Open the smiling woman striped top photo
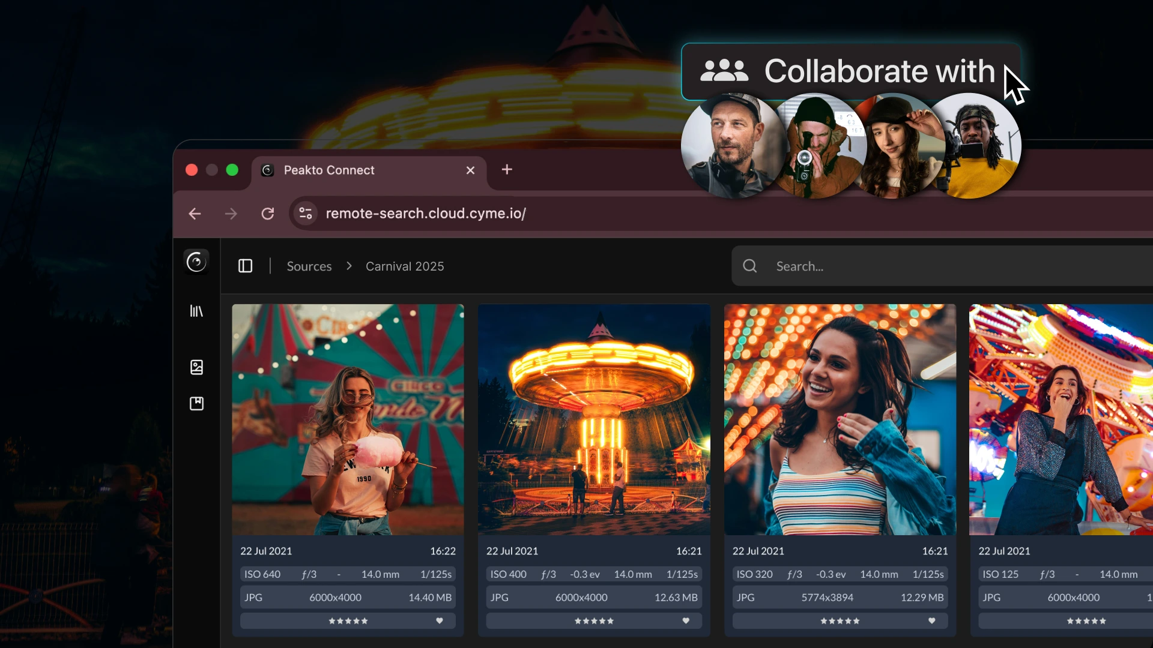Viewport: 1153px width, 648px height. [x=840, y=419]
